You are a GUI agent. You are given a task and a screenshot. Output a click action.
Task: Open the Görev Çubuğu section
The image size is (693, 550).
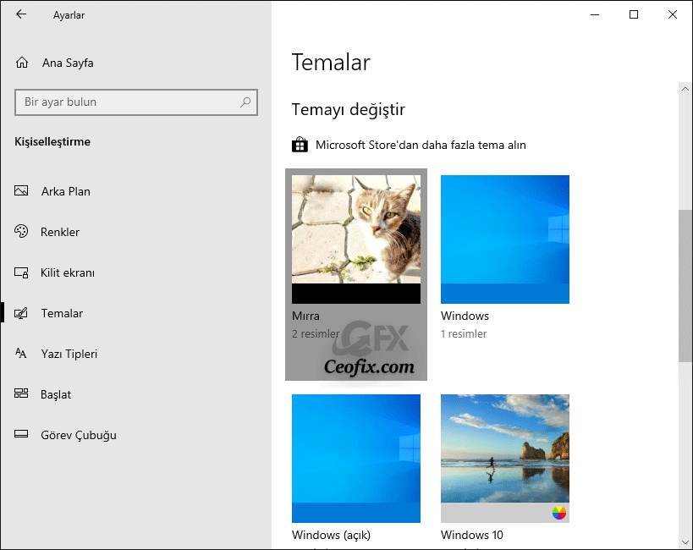click(x=79, y=436)
